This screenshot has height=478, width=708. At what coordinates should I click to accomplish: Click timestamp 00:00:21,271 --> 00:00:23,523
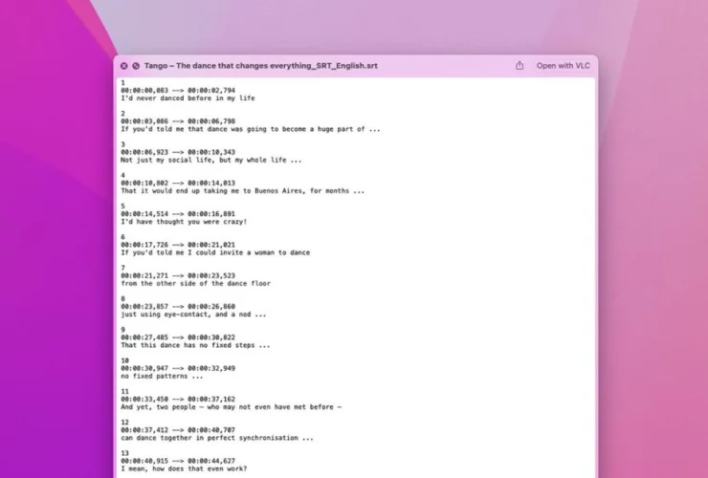tap(178, 275)
